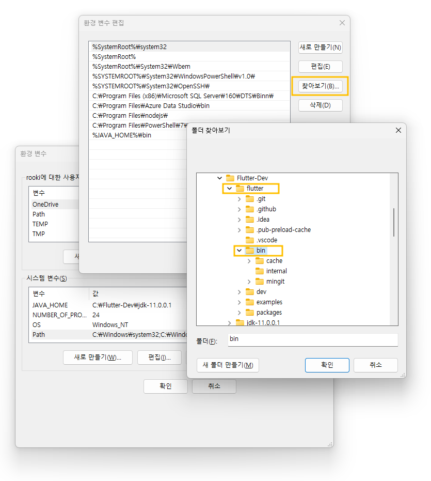431x481 pixels.
Task: Select the NUMBER_OF_PRO... variable row
Action: click(x=108, y=315)
